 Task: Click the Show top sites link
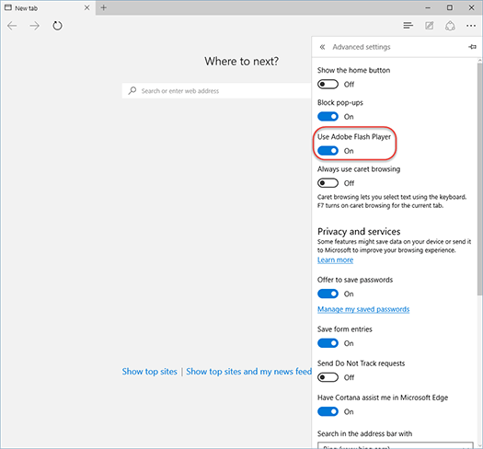tap(149, 372)
